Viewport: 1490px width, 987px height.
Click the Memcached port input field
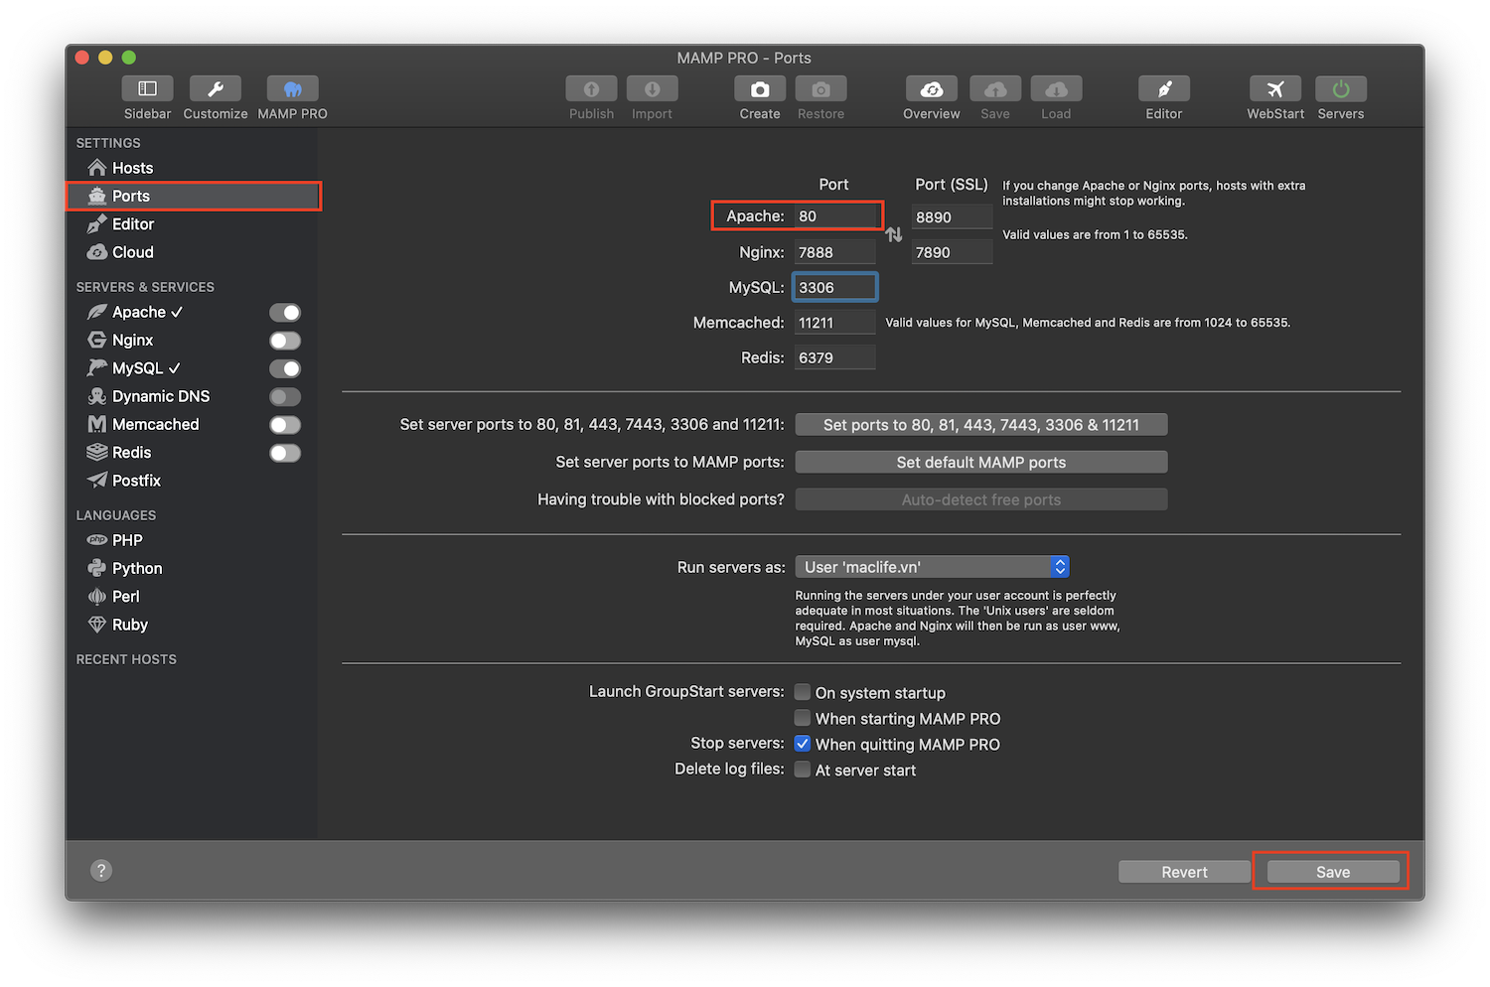click(x=834, y=323)
